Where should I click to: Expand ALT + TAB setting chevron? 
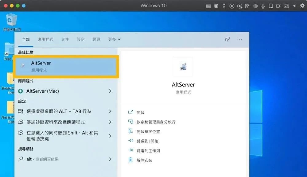point(110,111)
